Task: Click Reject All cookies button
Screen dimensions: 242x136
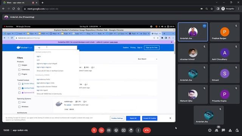Action: point(133,118)
